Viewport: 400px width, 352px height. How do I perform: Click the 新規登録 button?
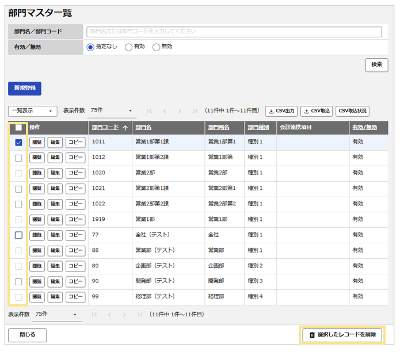click(x=25, y=88)
